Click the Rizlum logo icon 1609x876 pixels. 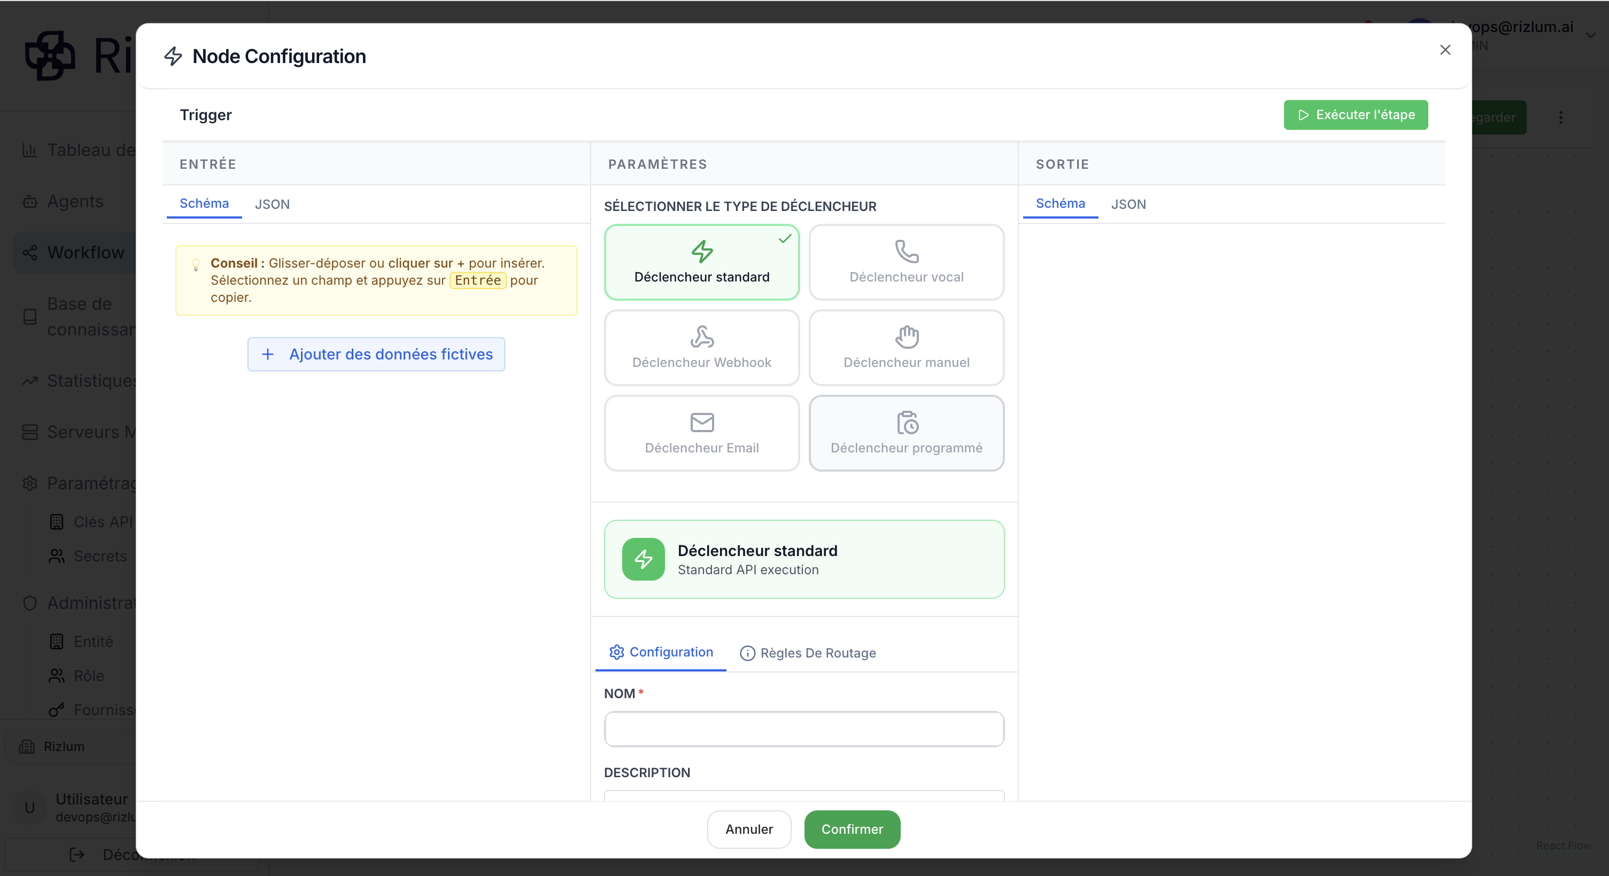[x=50, y=56]
